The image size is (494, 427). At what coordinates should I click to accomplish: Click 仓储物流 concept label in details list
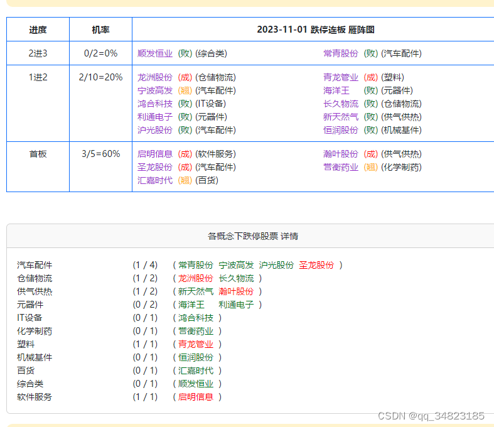pos(35,278)
